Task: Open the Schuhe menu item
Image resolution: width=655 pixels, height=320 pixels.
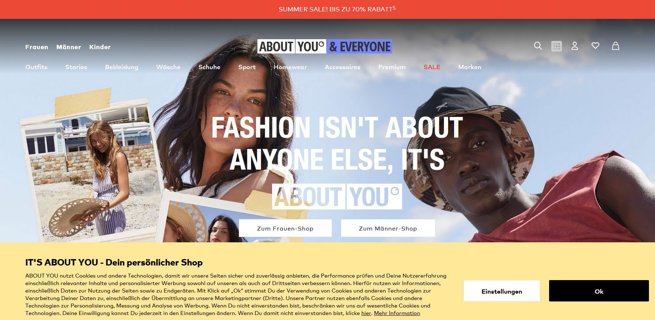Action: [209, 67]
